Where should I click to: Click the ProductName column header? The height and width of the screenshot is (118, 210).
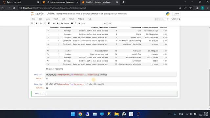tap(136, 28)
